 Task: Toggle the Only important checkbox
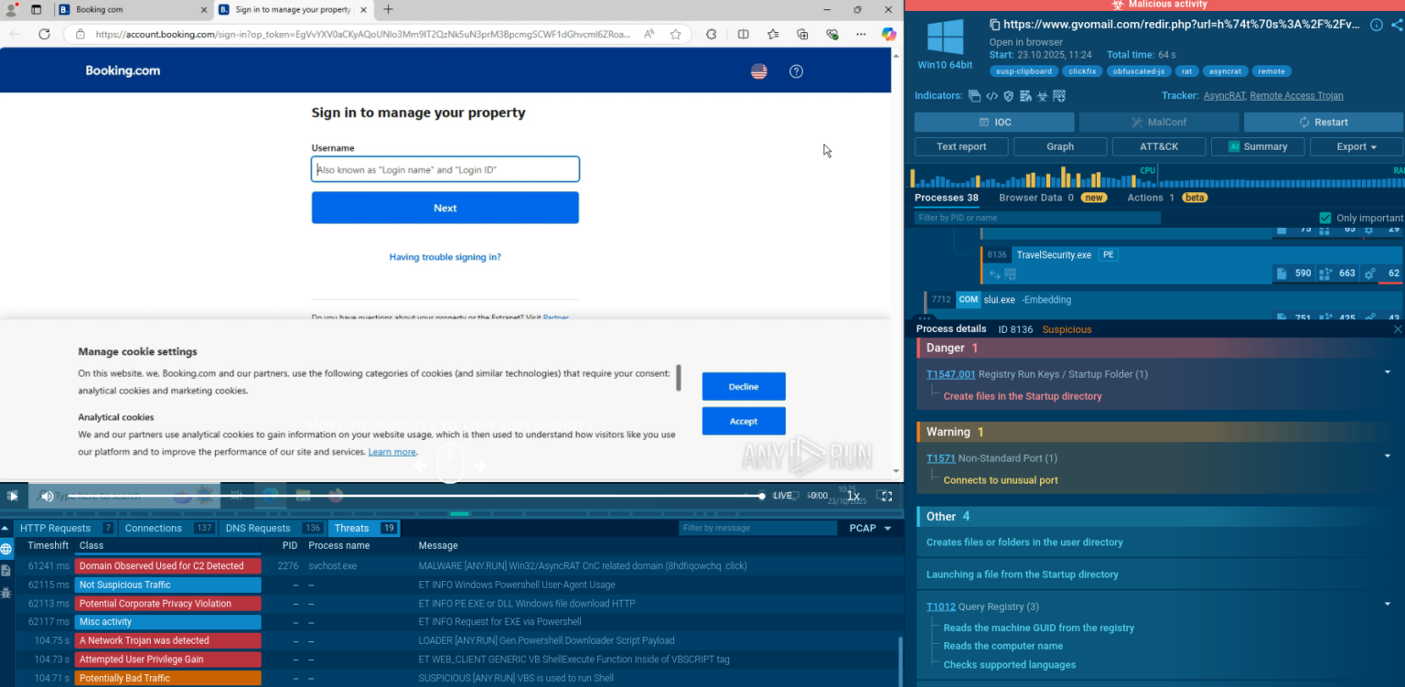1325,218
